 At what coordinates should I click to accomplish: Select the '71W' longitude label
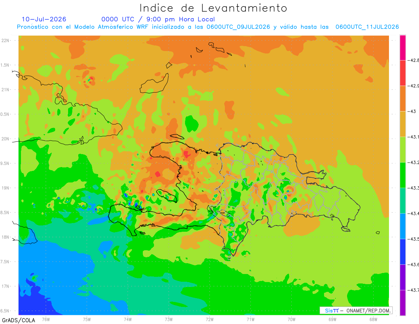250,319
